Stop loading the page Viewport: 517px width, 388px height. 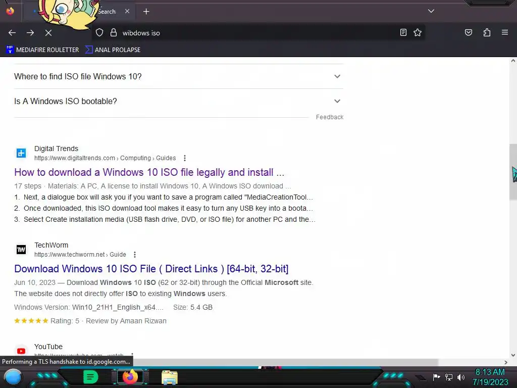pos(48,33)
